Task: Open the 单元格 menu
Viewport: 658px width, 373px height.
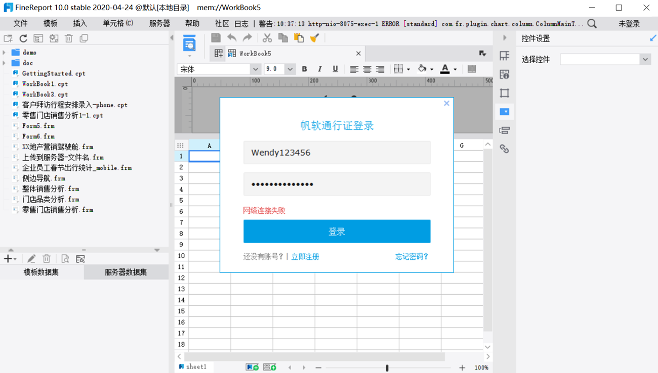Action: pos(118,23)
